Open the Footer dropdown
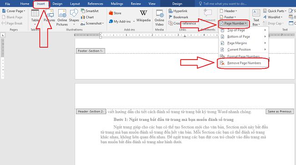This screenshot has width=296, height=165. [228, 17]
